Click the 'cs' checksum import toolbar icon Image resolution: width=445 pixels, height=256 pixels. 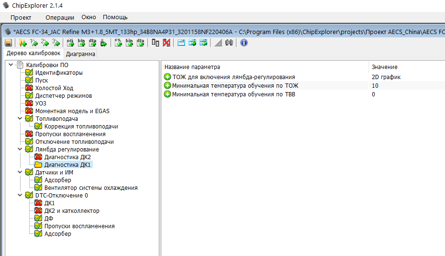118,43
